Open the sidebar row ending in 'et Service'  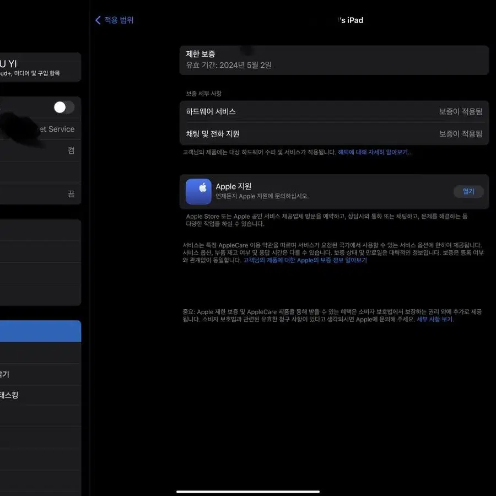click(x=40, y=129)
